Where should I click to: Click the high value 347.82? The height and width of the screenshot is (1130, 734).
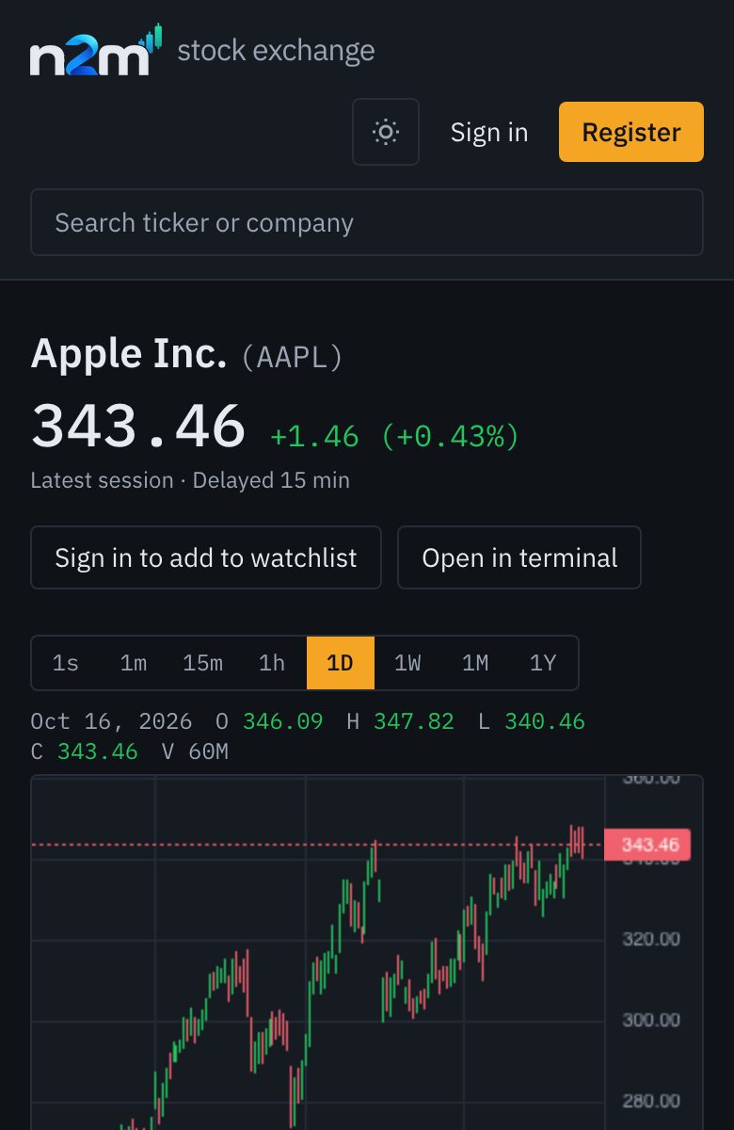(414, 721)
